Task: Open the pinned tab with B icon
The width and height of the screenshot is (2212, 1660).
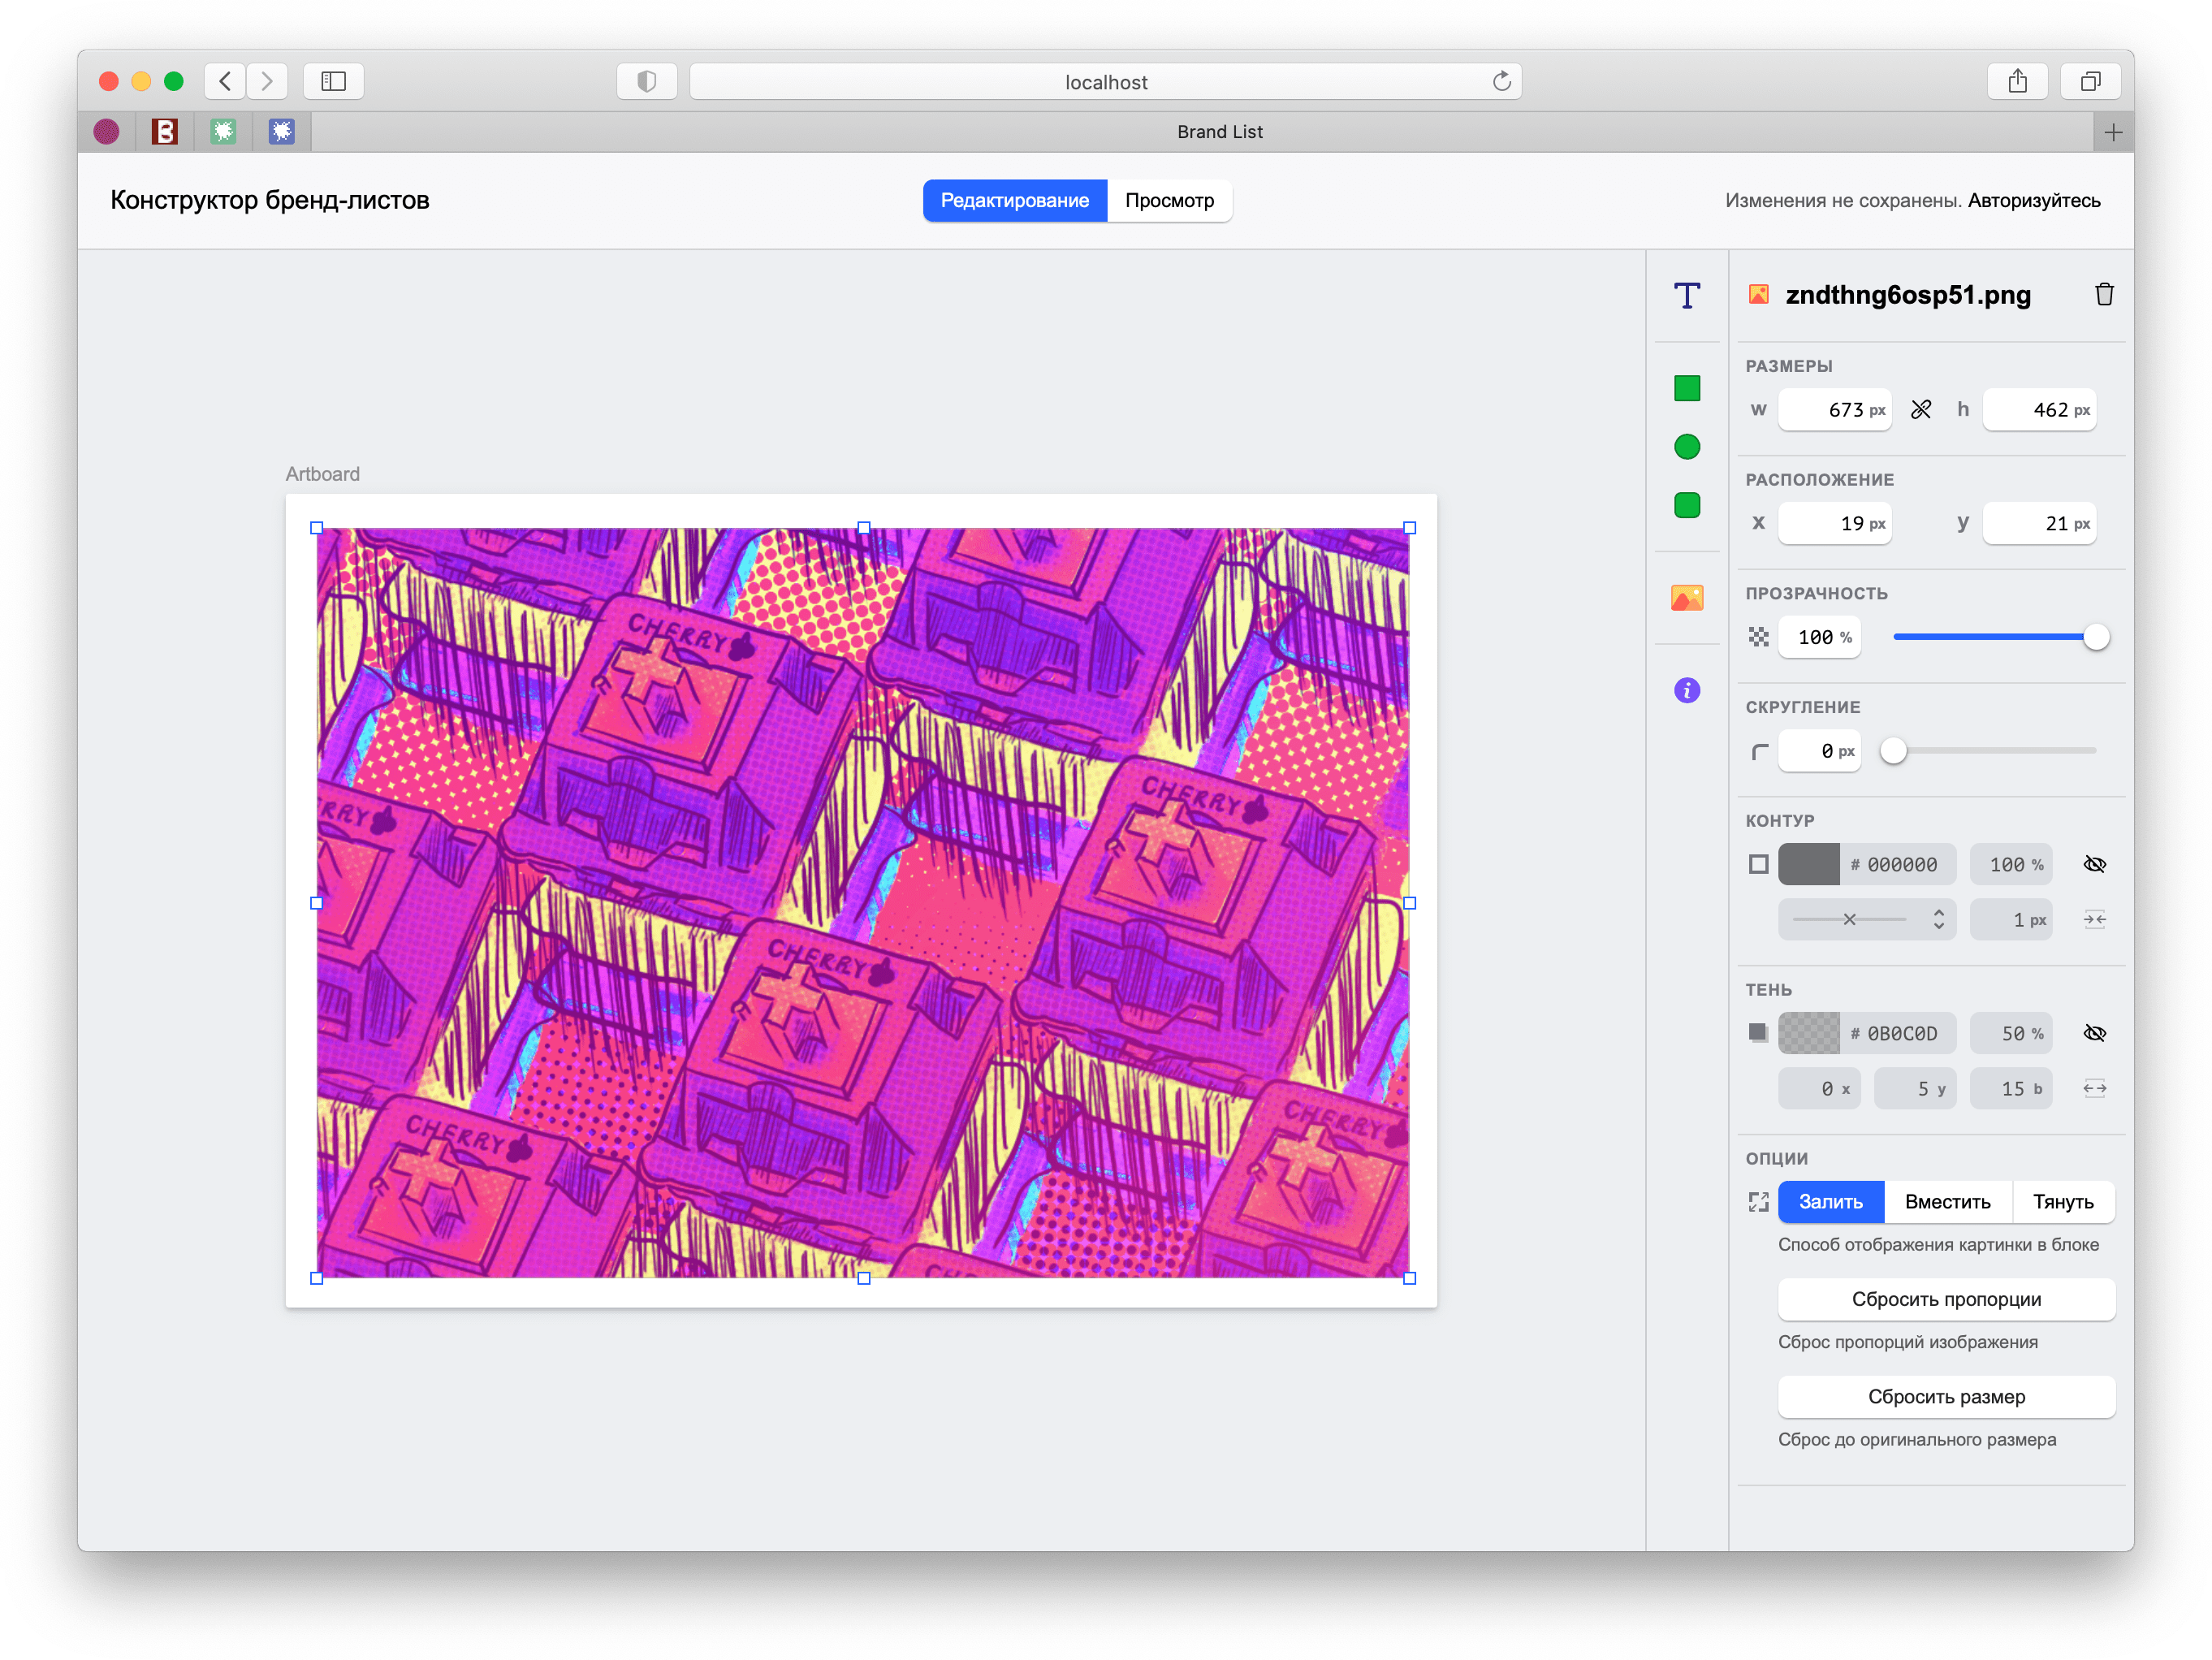Action: tap(165, 132)
